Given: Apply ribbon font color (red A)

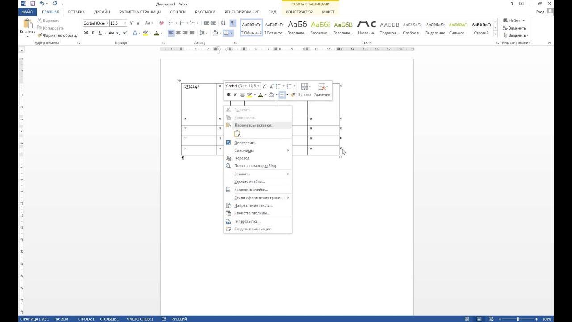Looking at the screenshot, I should pos(156,33).
